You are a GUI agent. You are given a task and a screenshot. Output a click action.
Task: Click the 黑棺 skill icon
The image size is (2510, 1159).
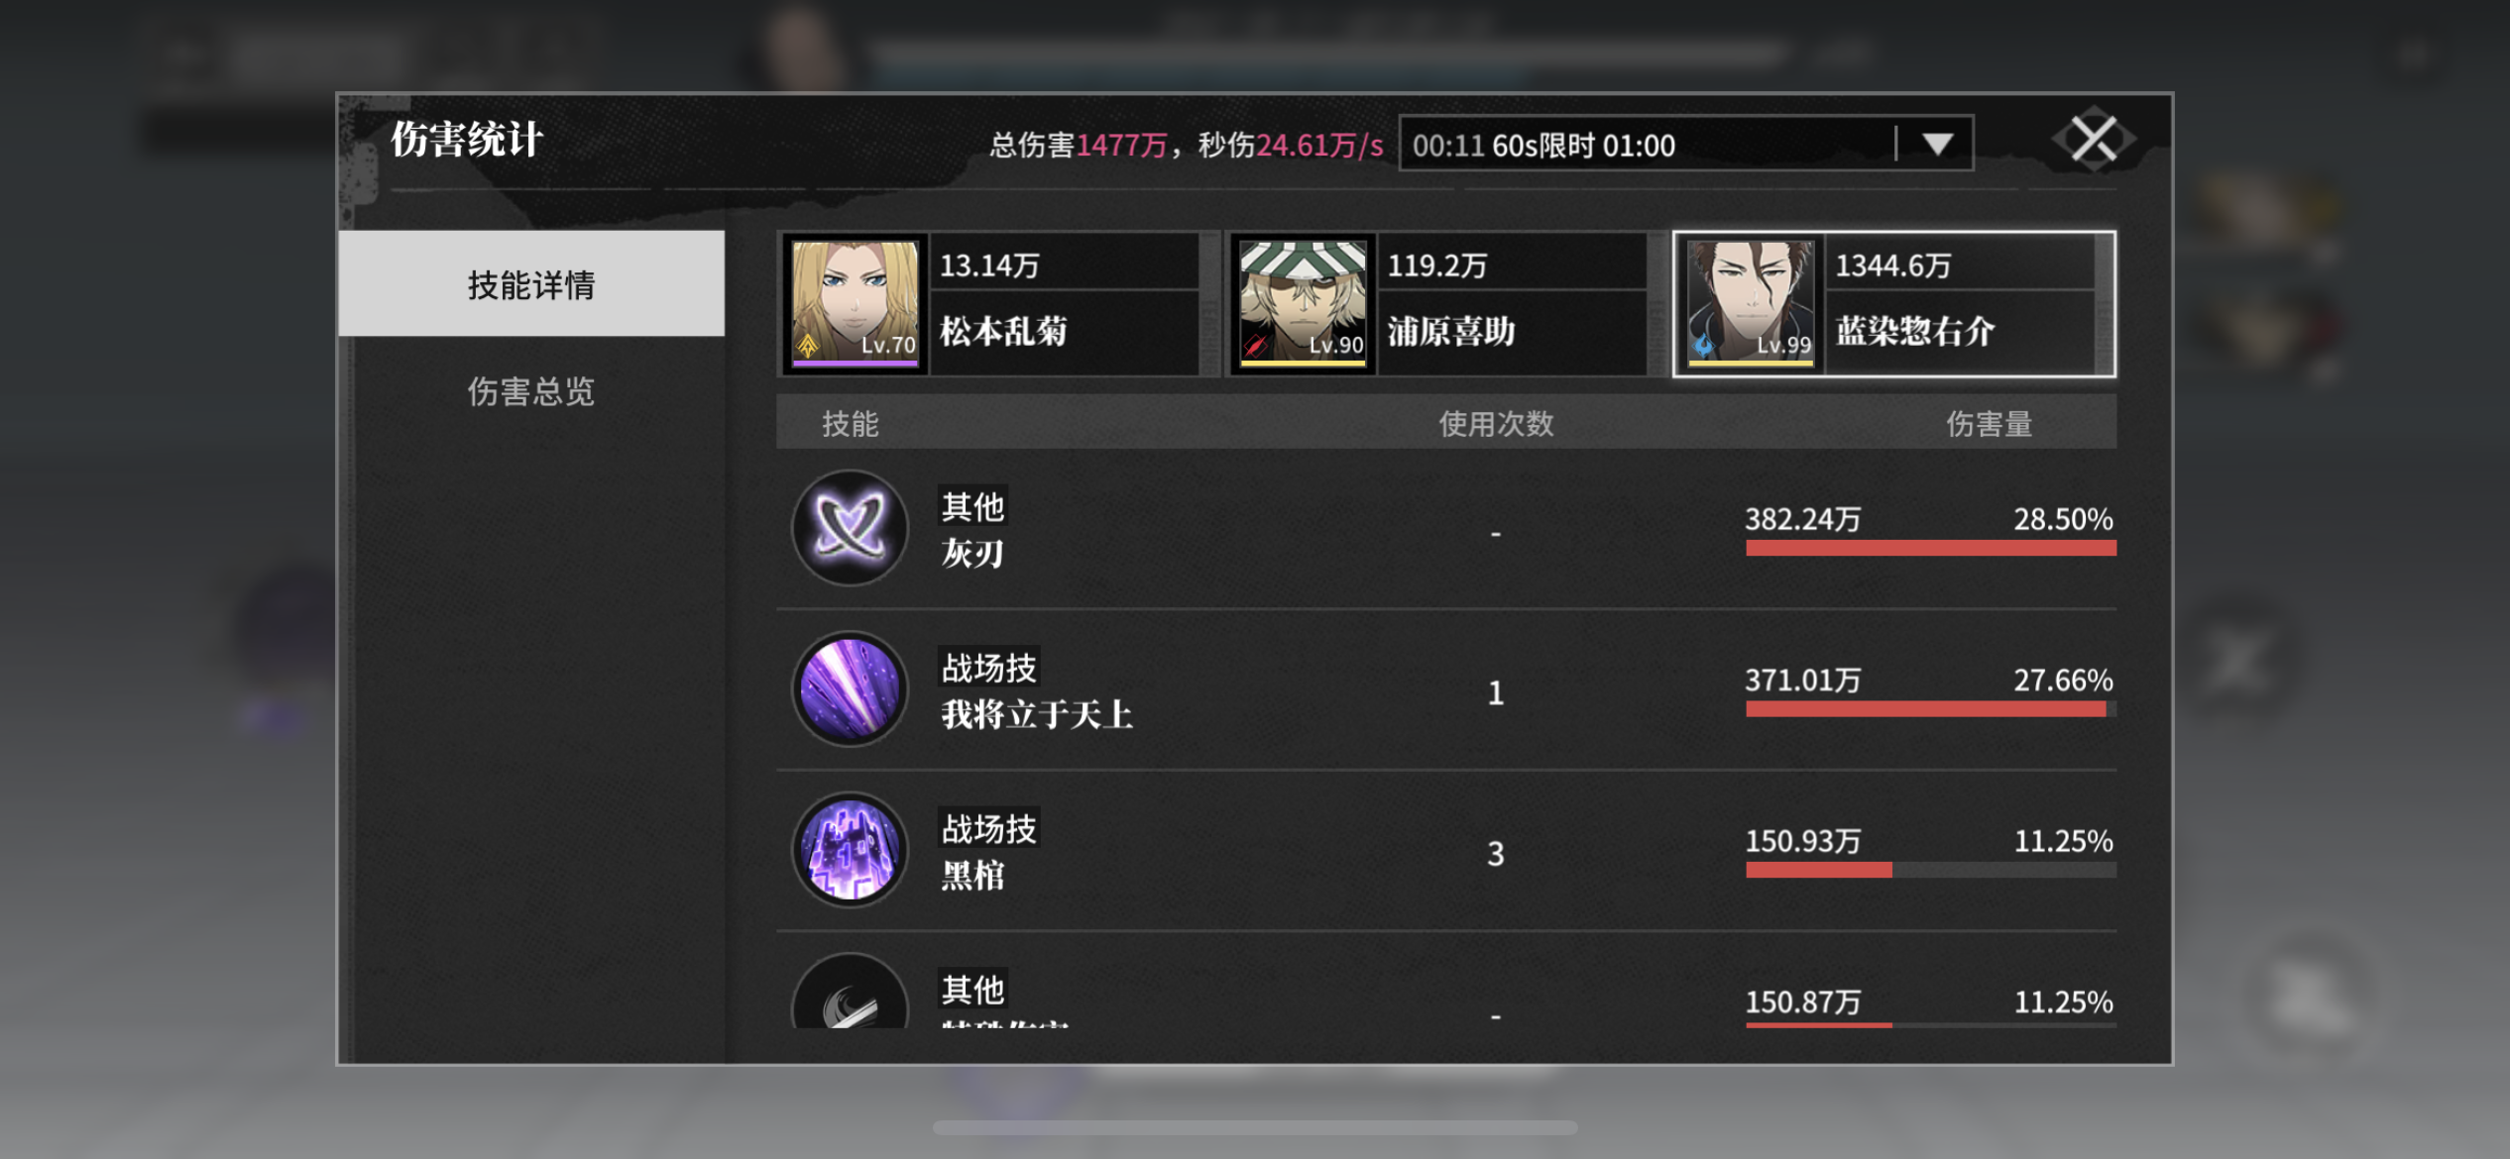(x=850, y=850)
